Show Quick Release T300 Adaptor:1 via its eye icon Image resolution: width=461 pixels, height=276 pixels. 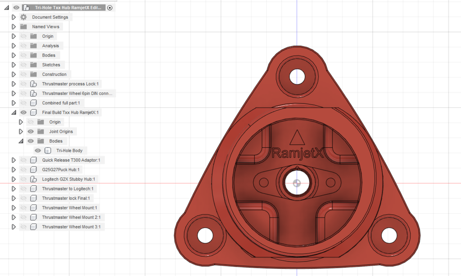(23, 160)
